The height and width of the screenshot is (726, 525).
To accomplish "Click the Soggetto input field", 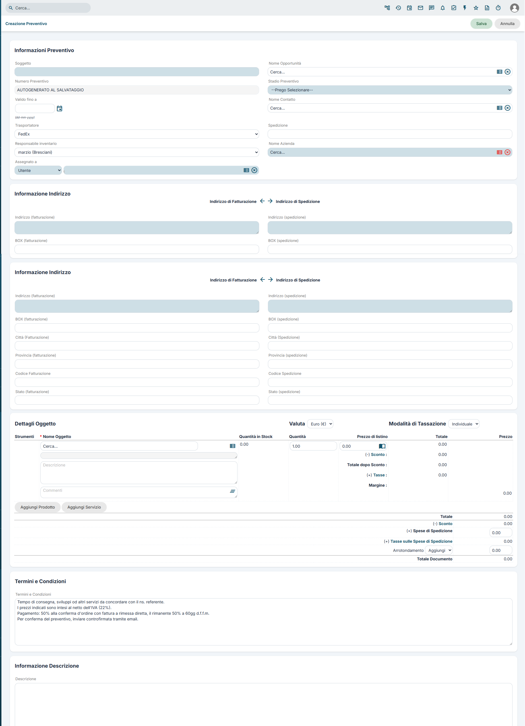I will click(137, 72).
